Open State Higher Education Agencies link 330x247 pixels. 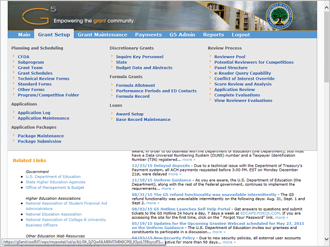tap(56, 182)
